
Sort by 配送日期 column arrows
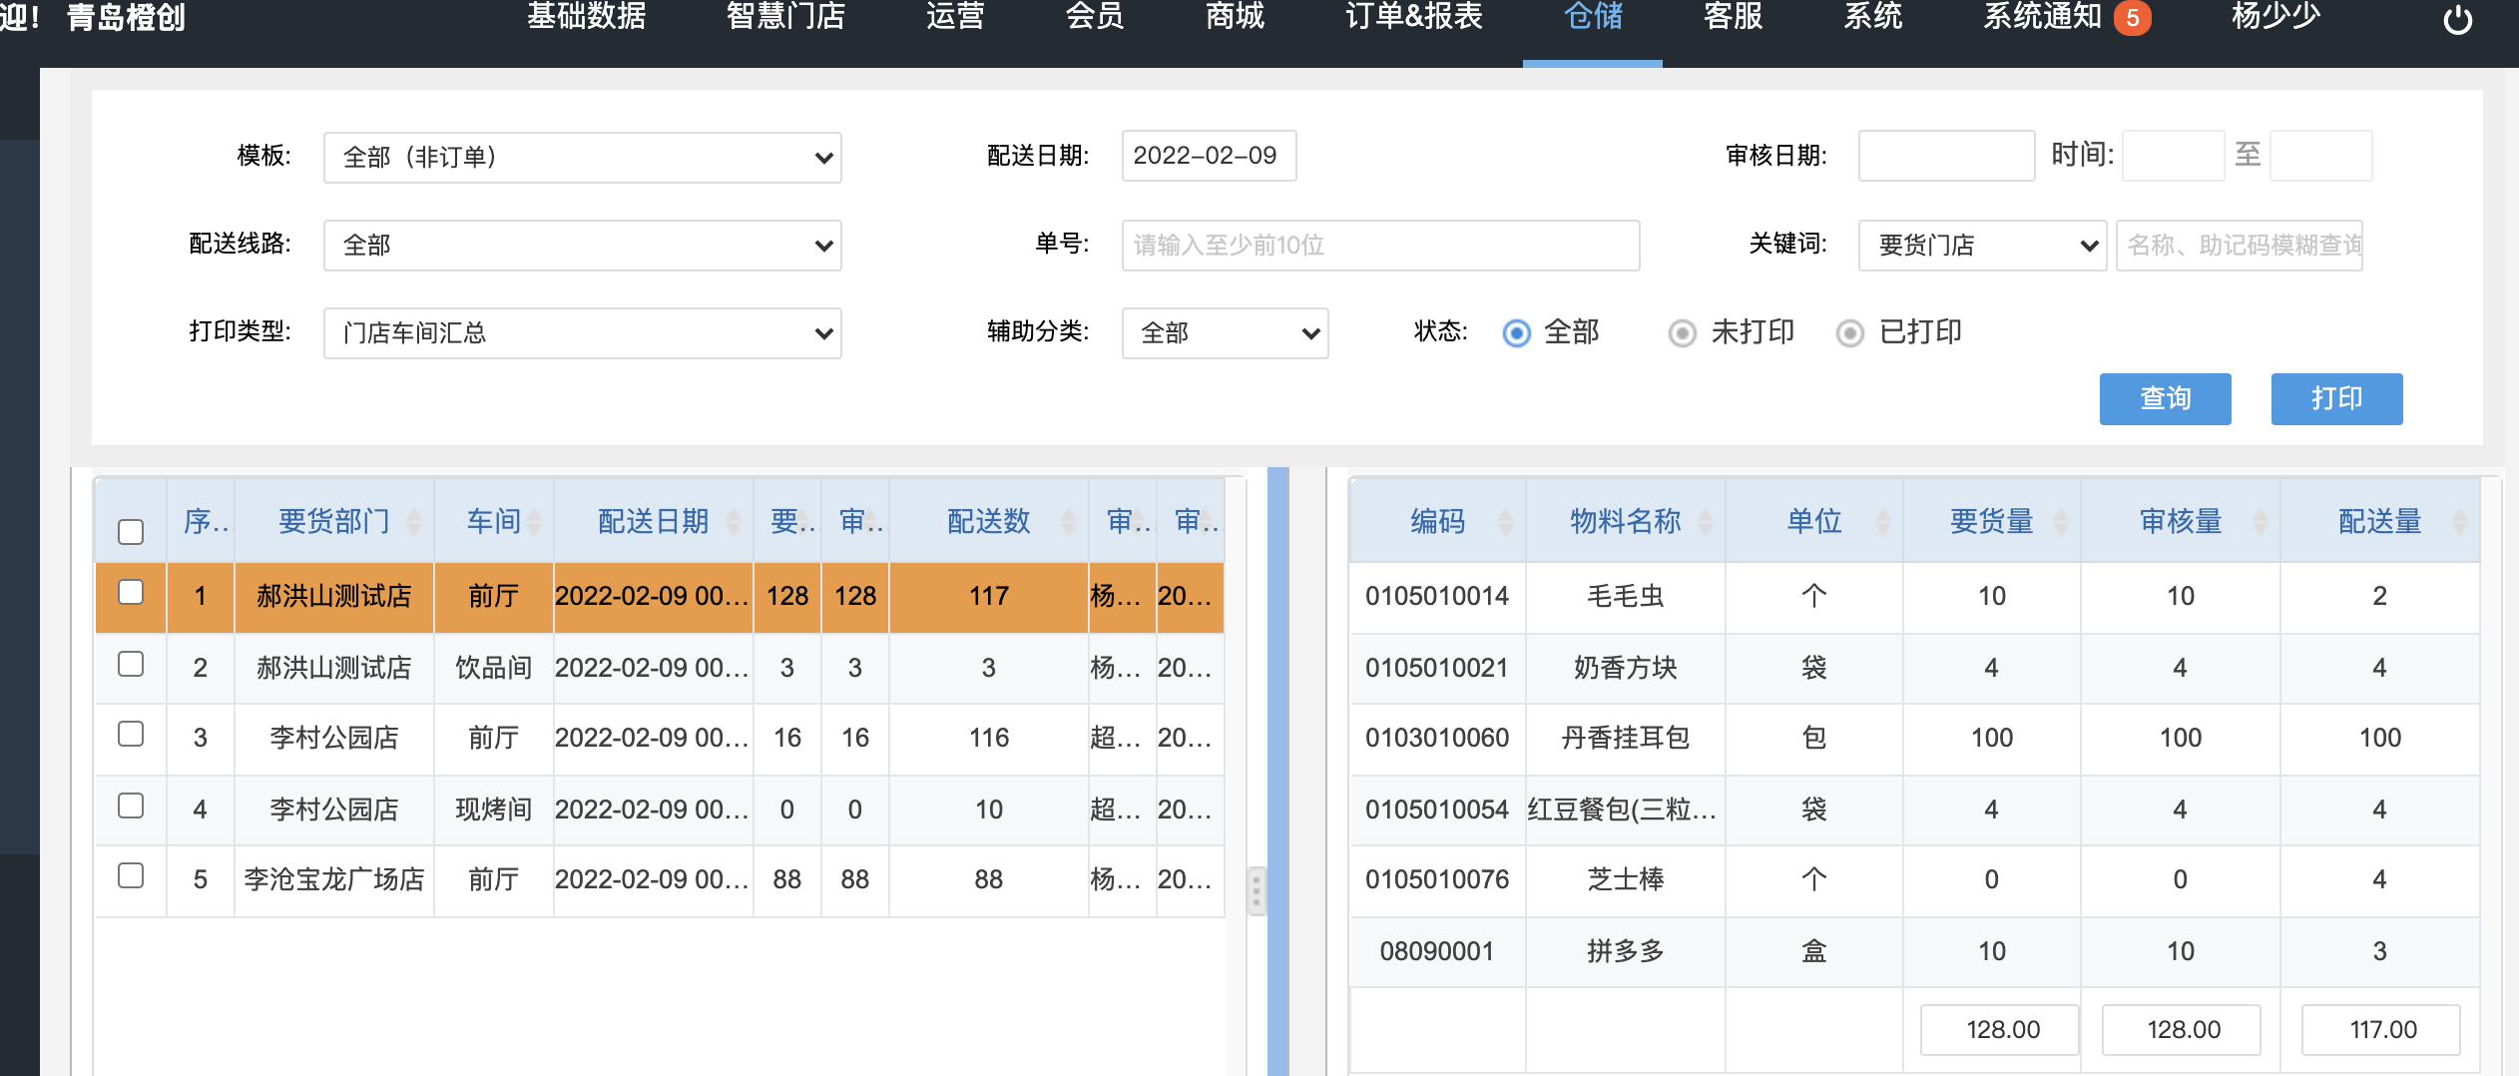tap(734, 521)
